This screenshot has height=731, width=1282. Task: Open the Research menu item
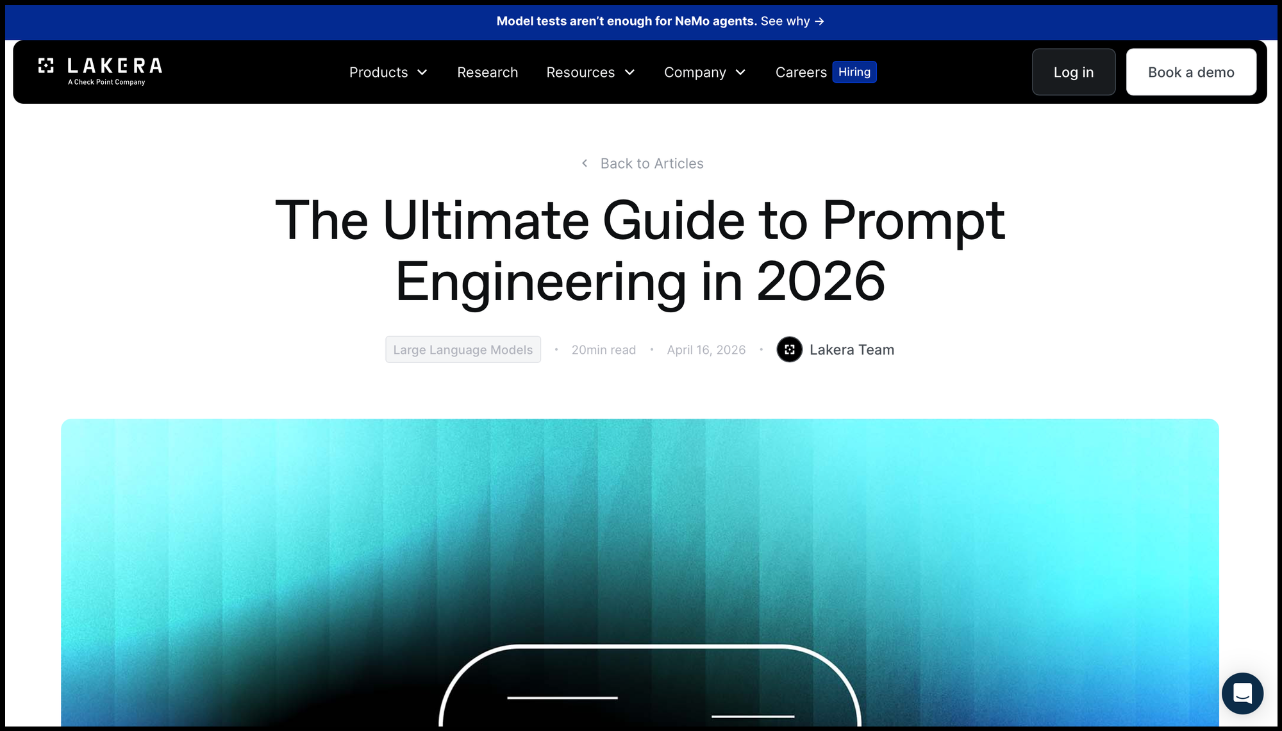pos(487,72)
